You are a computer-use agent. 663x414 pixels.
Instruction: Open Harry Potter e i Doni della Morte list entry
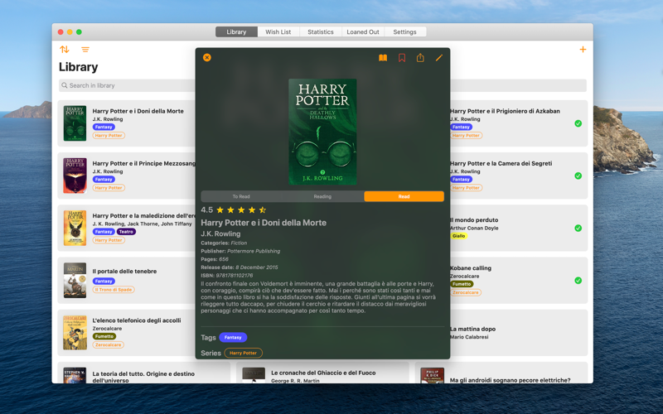pyautogui.click(x=127, y=123)
